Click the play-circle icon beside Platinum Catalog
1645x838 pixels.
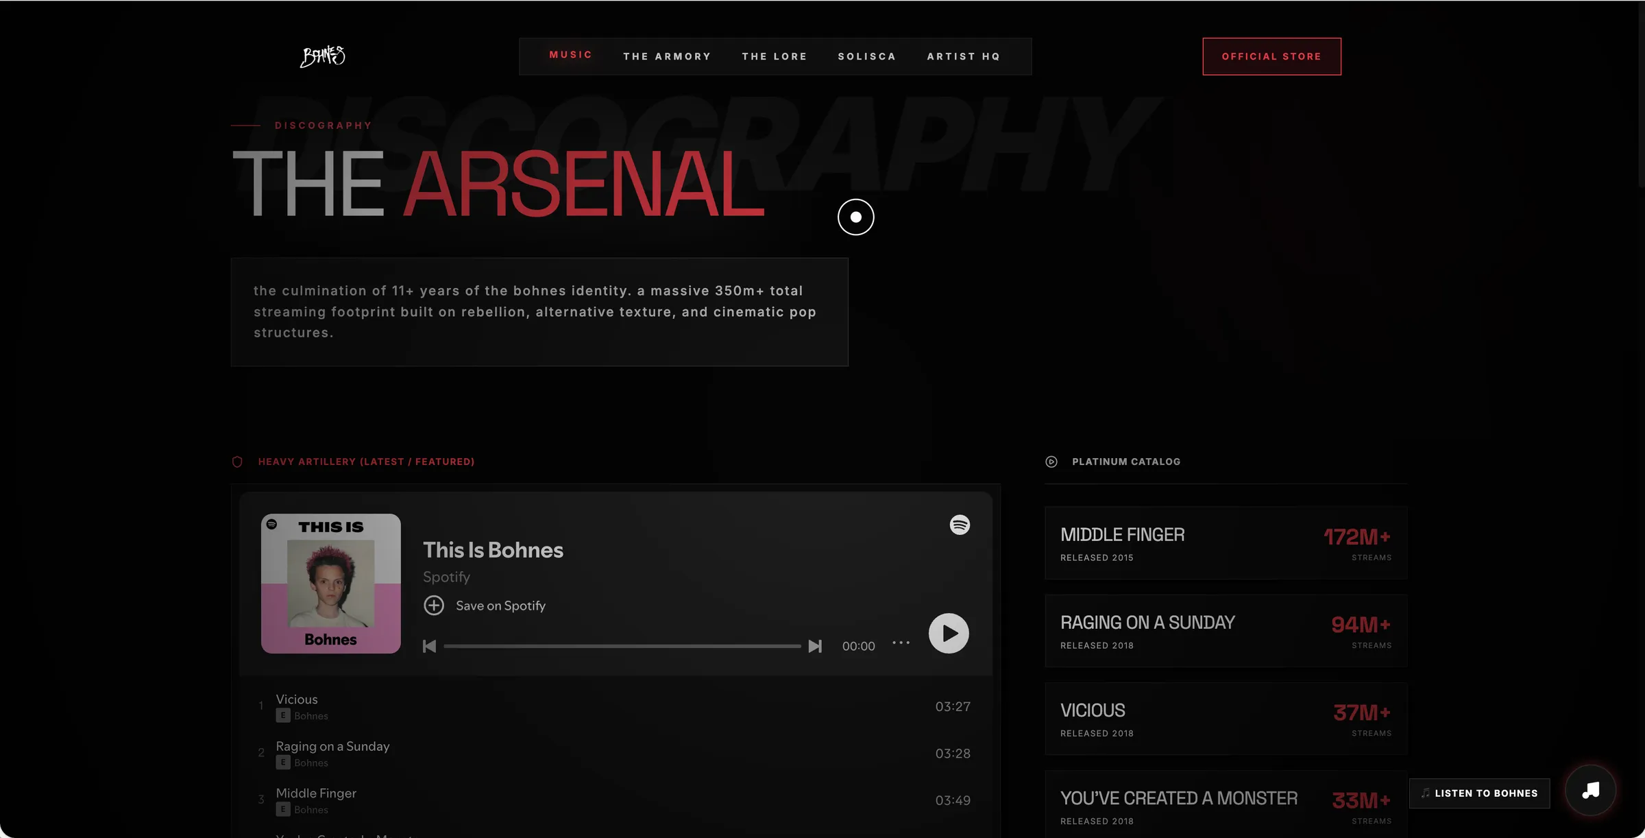1051,462
